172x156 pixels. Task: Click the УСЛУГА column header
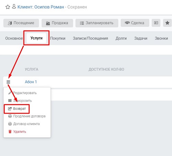(32, 69)
